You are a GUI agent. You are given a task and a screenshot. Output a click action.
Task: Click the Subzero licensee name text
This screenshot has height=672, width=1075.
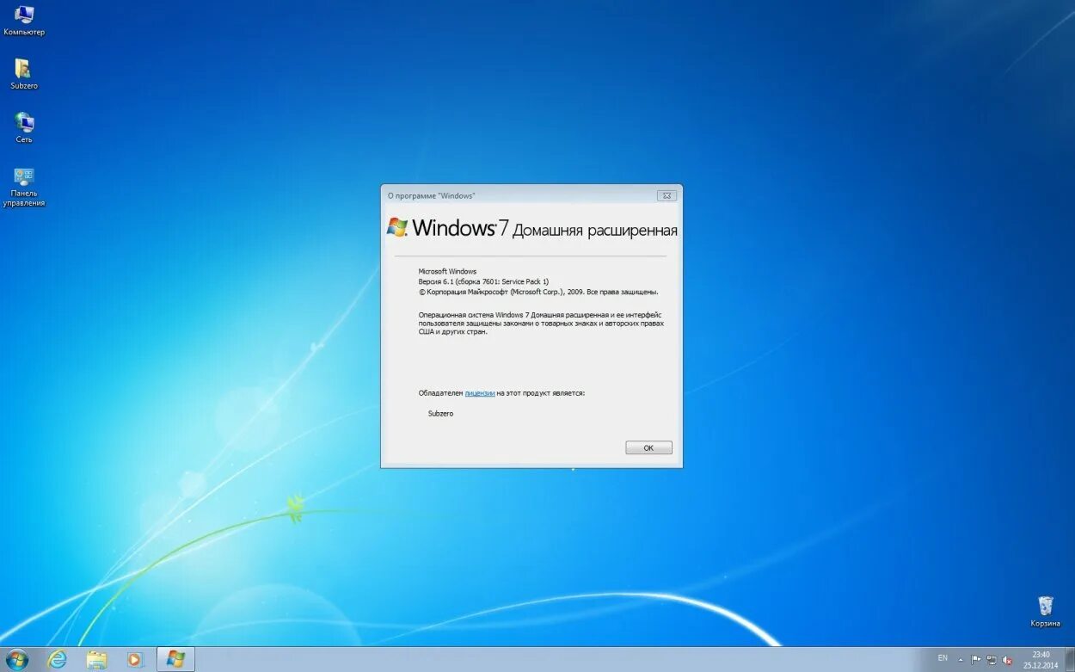pos(440,414)
